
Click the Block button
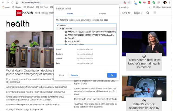tap(62, 75)
